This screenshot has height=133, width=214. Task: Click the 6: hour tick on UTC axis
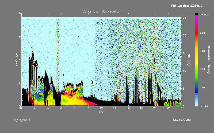click(62, 108)
